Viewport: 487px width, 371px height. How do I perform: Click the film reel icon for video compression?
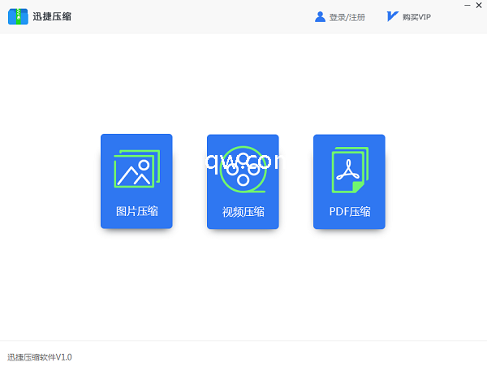click(243, 169)
